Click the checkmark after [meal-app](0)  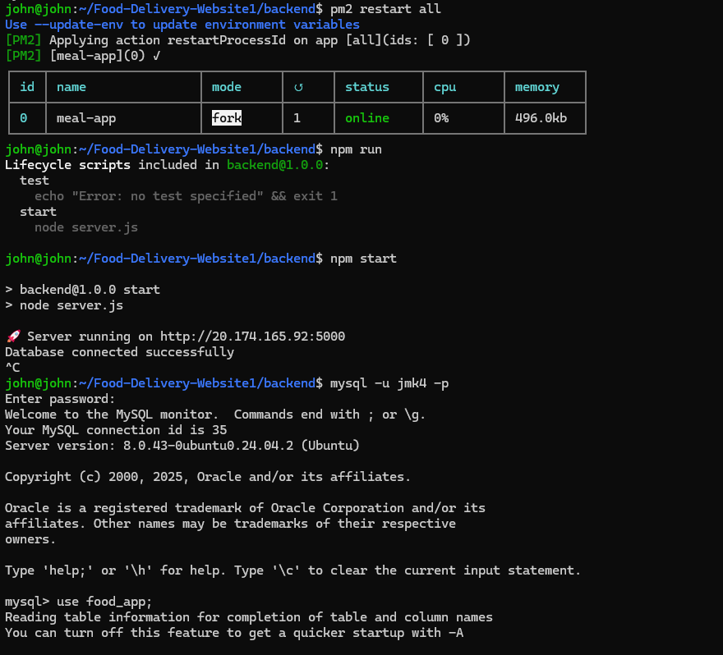(x=154, y=55)
